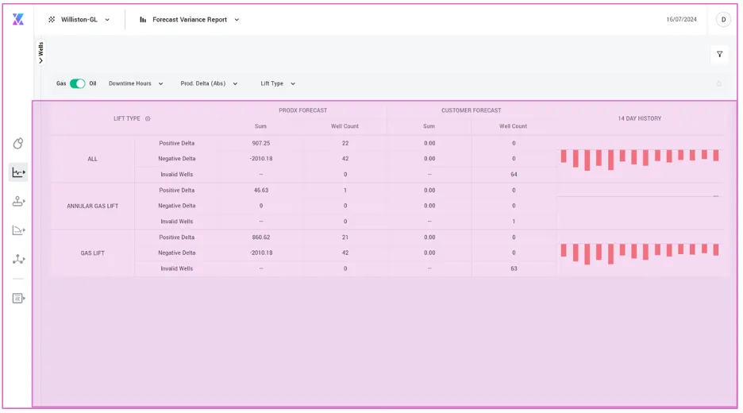743x413 pixels.
Task: Click the filter funnel icon
Action: pyautogui.click(x=719, y=55)
